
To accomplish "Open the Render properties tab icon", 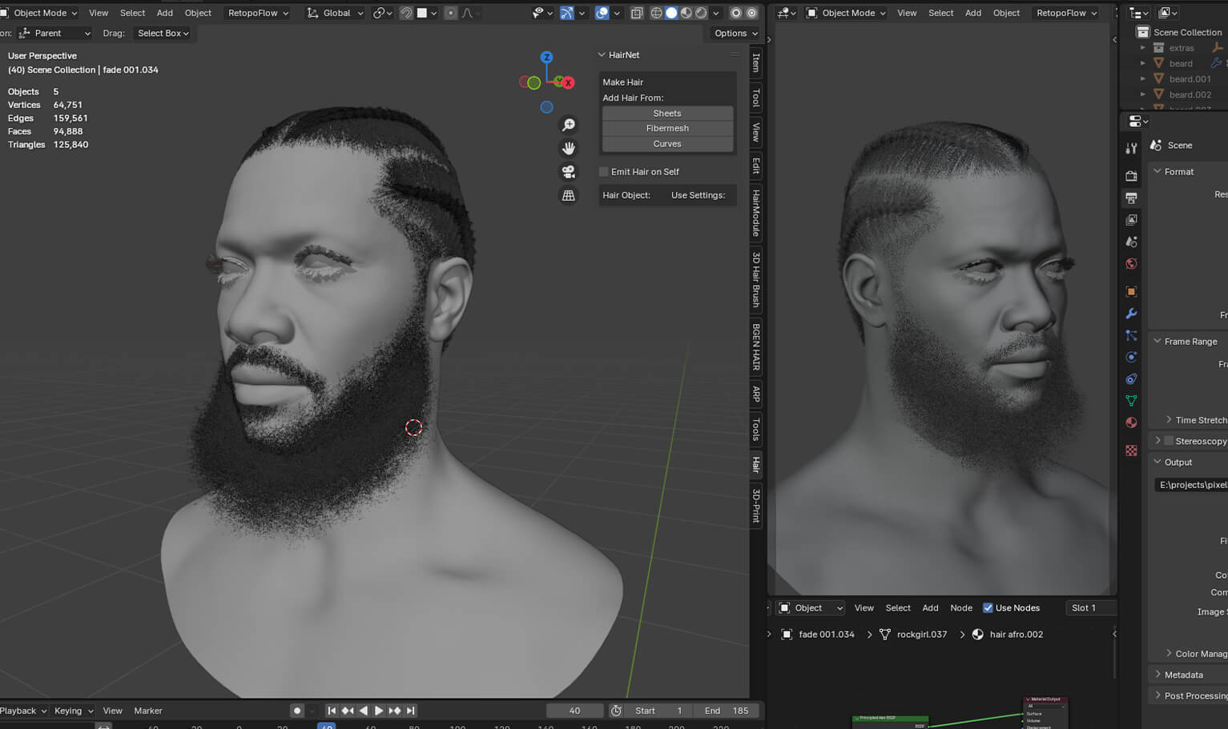I will point(1131,175).
